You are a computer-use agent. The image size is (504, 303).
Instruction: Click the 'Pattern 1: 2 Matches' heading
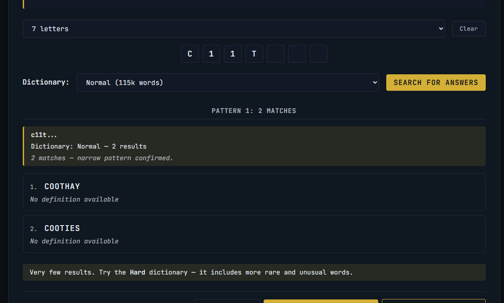[254, 111]
